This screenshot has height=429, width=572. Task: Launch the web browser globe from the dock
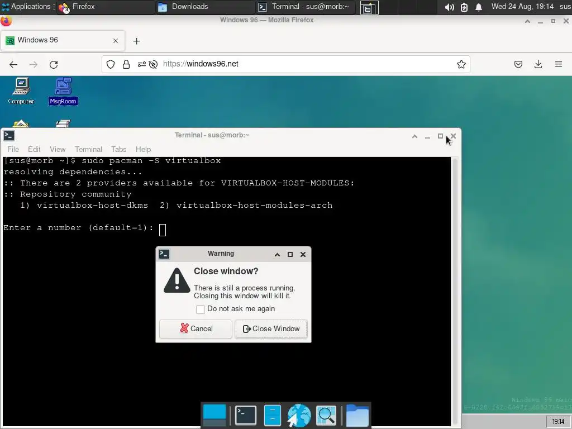pyautogui.click(x=299, y=415)
